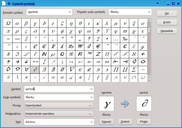Select the nu symbol cell

point(125,23)
